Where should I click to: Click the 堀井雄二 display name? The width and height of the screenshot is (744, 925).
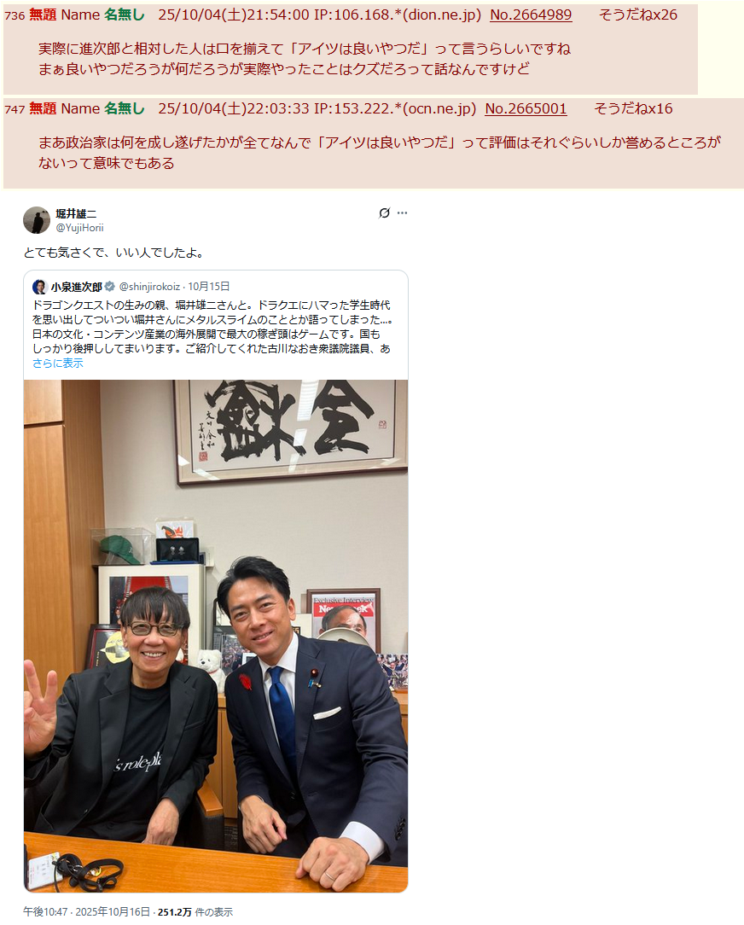[76, 213]
